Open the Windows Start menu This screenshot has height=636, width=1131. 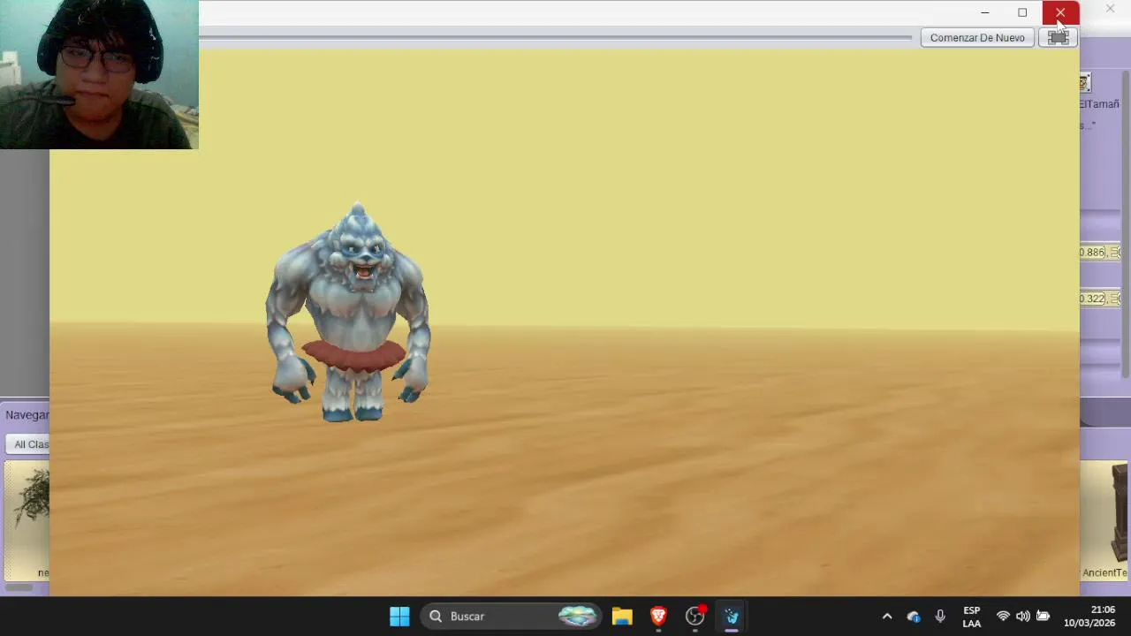[399, 617]
